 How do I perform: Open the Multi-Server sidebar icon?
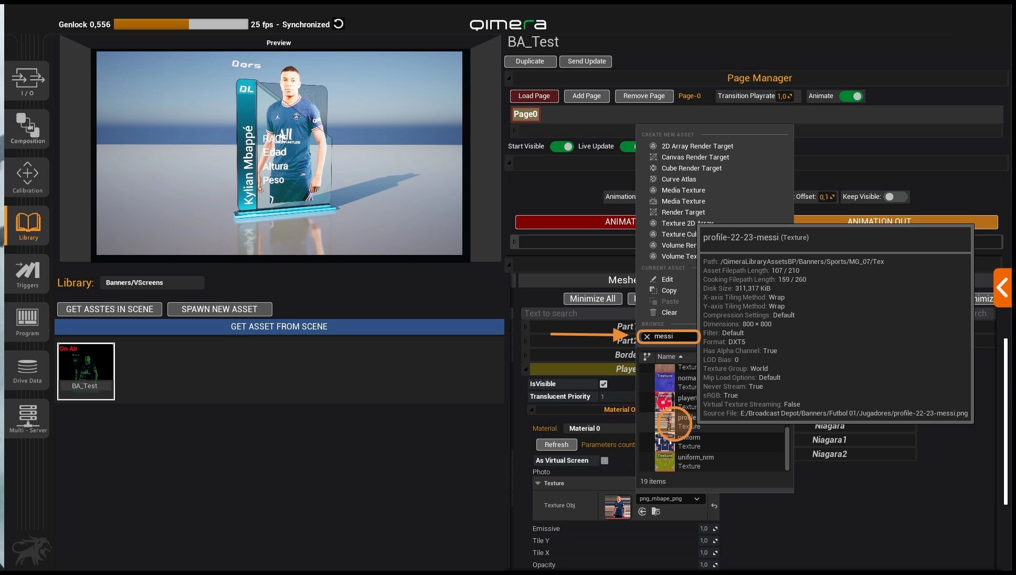[27, 418]
